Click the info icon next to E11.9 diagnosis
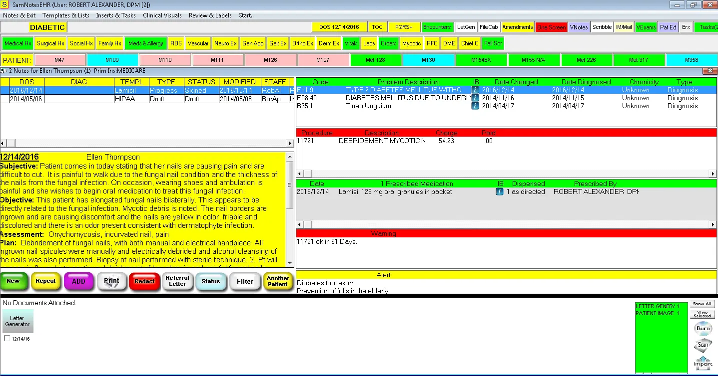This screenshot has height=376, width=718. coord(474,90)
